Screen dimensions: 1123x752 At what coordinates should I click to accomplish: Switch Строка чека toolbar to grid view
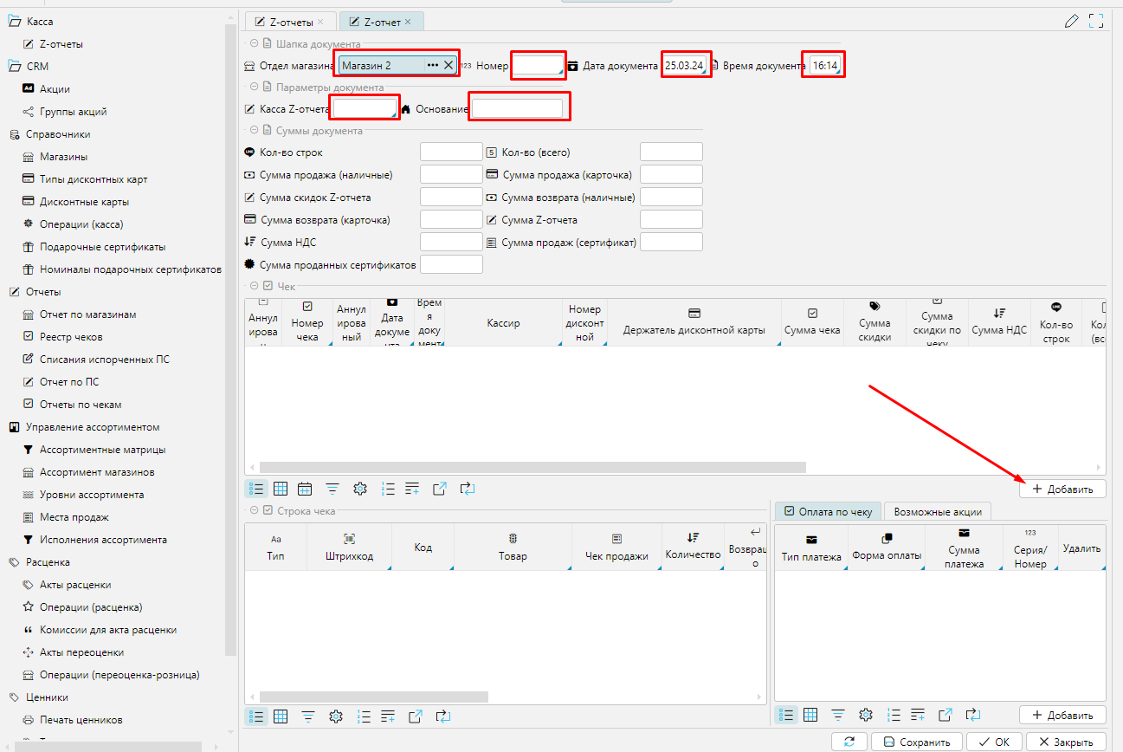tap(281, 716)
